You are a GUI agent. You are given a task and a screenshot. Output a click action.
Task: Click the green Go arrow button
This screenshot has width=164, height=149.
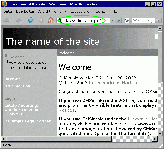pyautogui.click(x=118, y=20)
